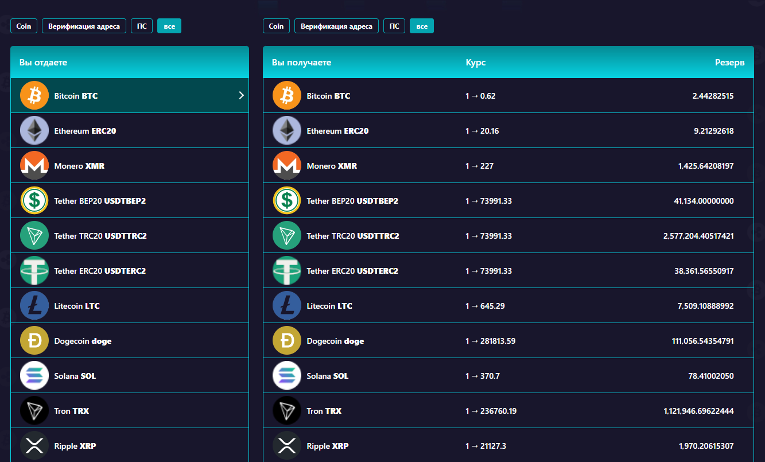Click the Dogecoin icon in give list
The width and height of the screenshot is (765, 462).
pyautogui.click(x=34, y=341)
